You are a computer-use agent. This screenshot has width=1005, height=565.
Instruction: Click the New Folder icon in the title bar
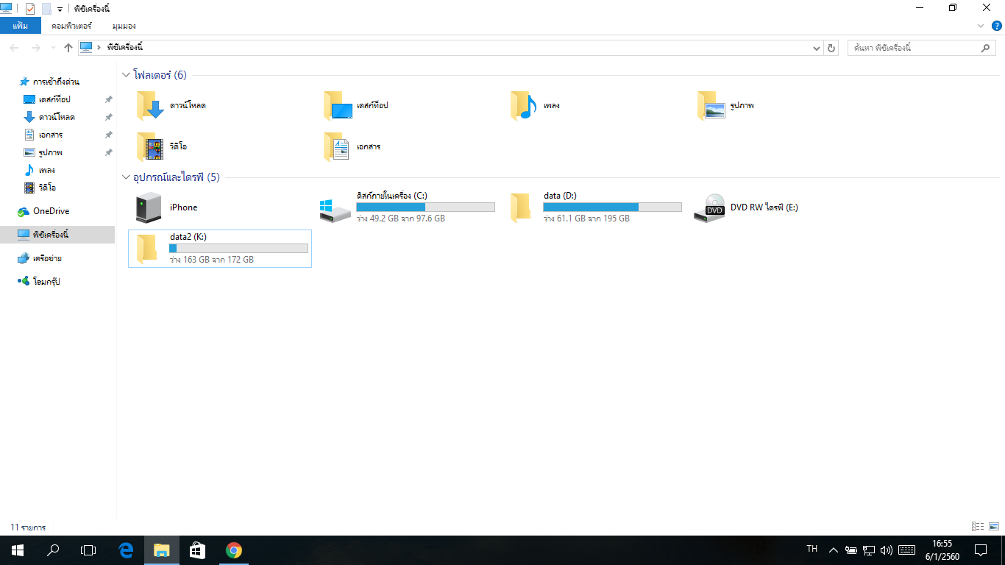[x=46, y=9]
